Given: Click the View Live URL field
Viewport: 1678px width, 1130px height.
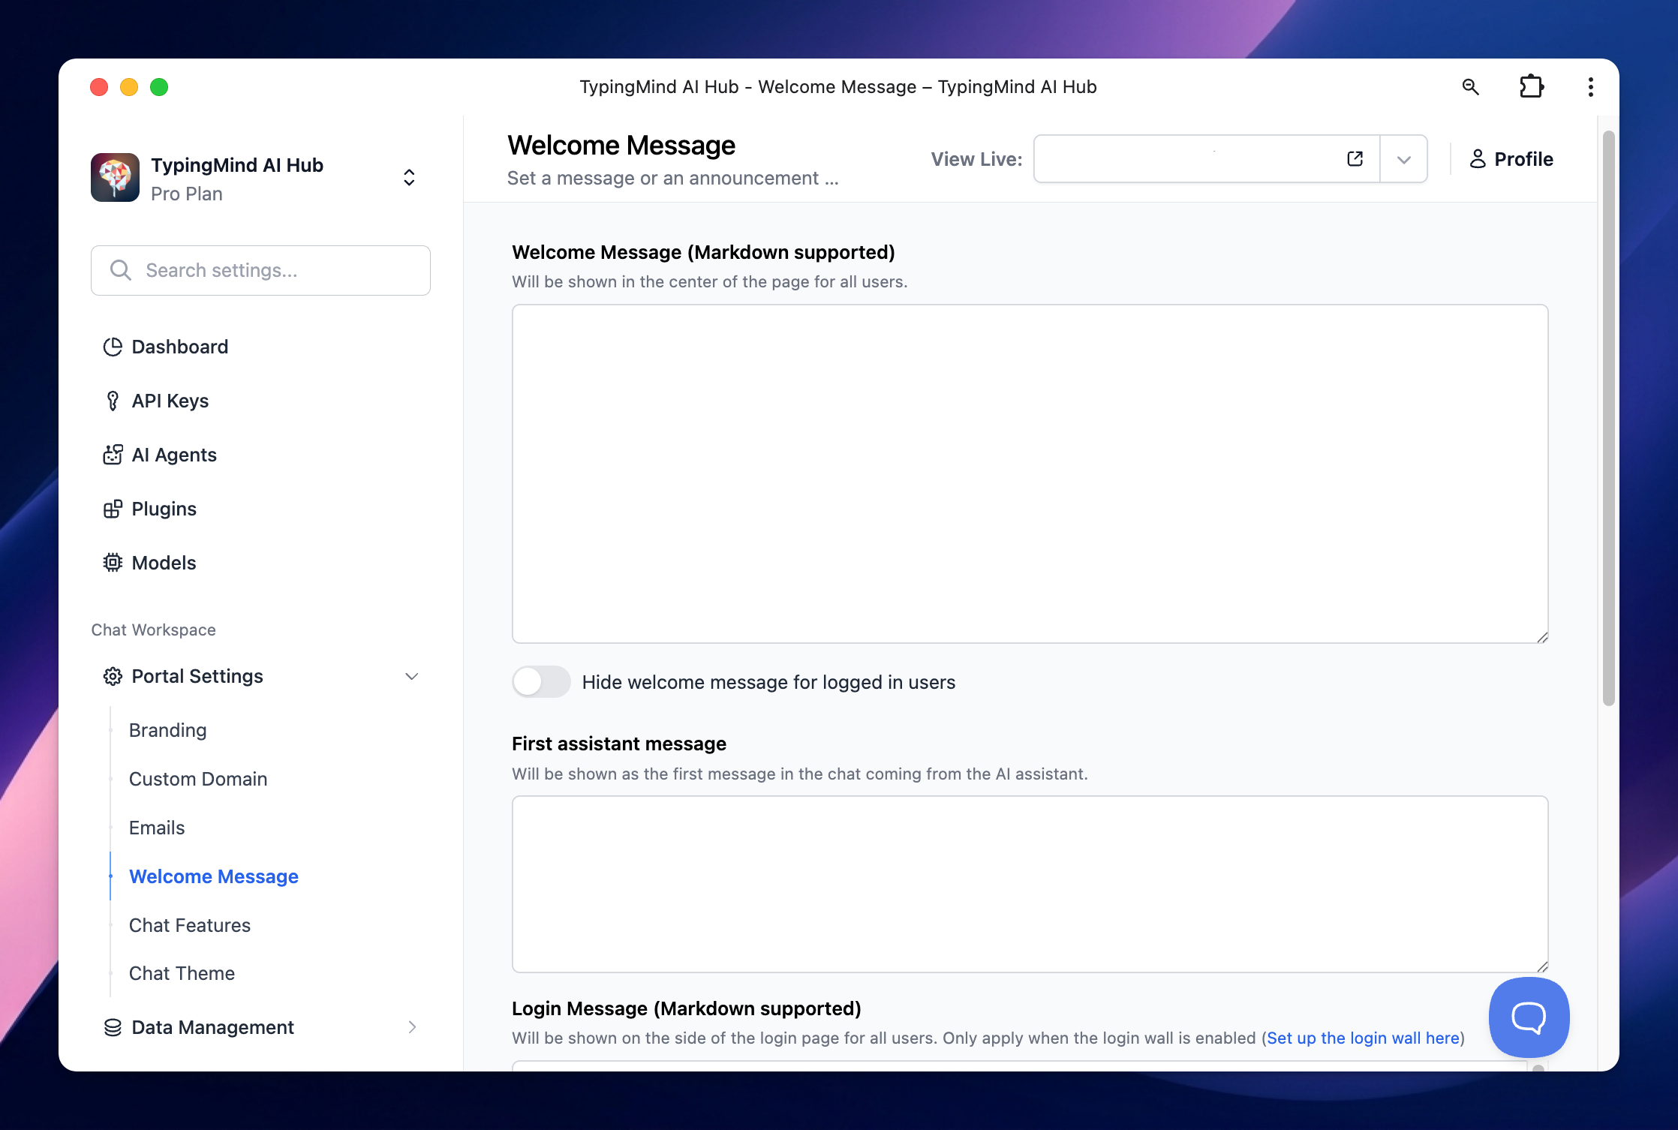Looking at the screenshot, I should tap(1207, 159).
